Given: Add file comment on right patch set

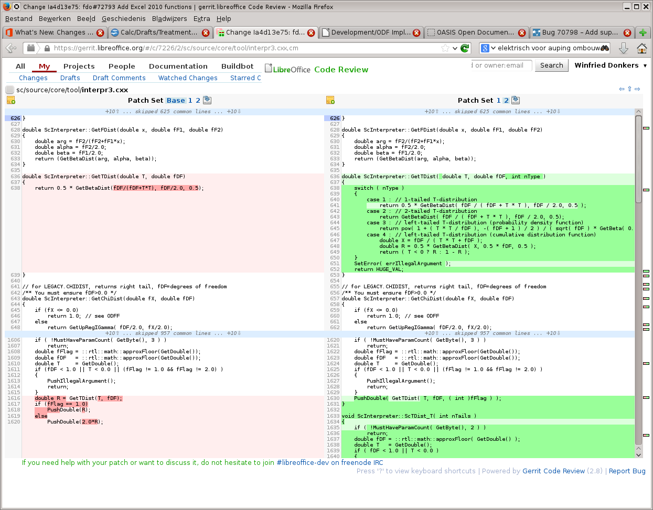Looking at the screenshot, I should [x=330, y=100].
